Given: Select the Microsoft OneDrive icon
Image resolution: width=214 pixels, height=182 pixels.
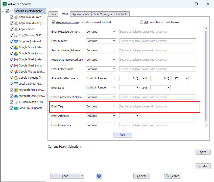Looking at the screenshot, I should (x=15, y=96).
